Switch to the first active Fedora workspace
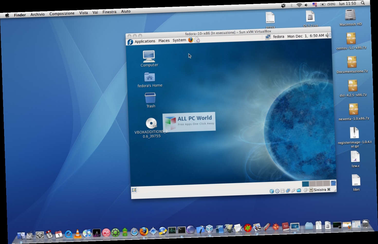 coord(305,184)
